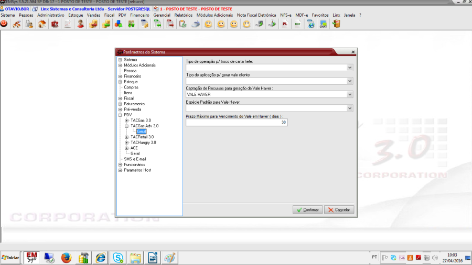Click the Prazo Máximo dias input field
Screen dimensions: 472x265
tap(237, 122)
